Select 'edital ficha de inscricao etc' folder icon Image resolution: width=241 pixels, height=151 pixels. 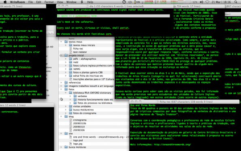pyautogui.click(x=70, y=75)
